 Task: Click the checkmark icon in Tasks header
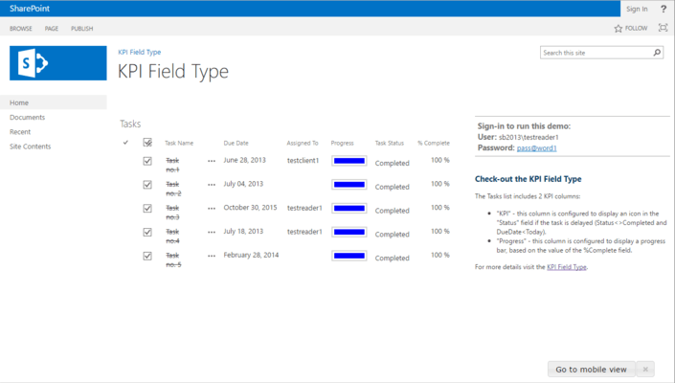[125, 143]
